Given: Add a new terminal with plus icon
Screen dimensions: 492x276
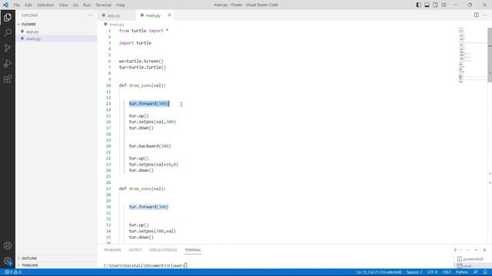Looking at the screenshot, I should pos(455,250).
